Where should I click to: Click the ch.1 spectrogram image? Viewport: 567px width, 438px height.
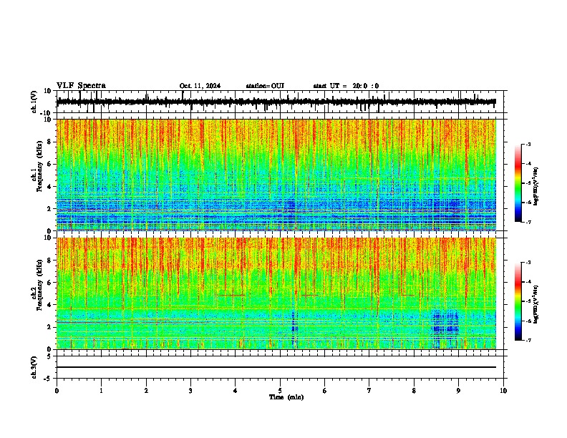click(276, 175)
